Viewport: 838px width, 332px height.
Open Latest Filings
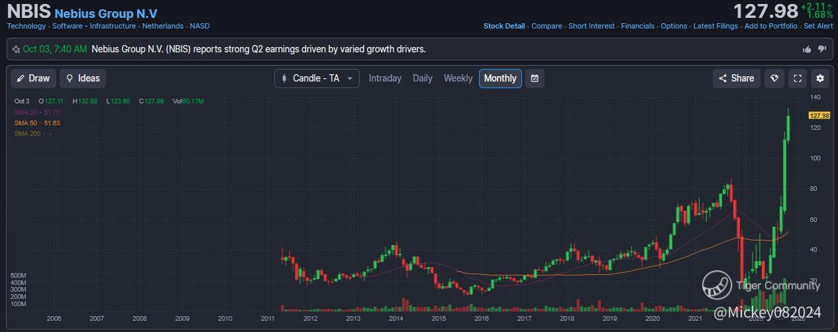pos(715,26)
